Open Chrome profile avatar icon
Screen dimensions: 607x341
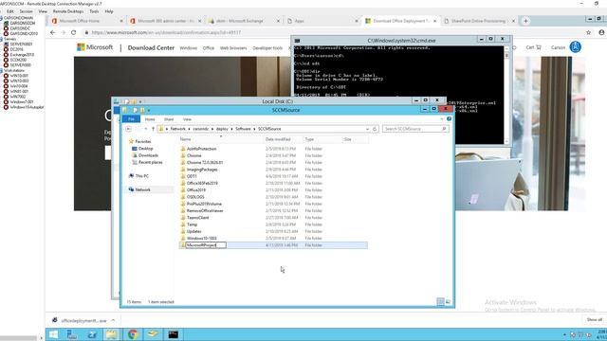[x=601, y=33]
